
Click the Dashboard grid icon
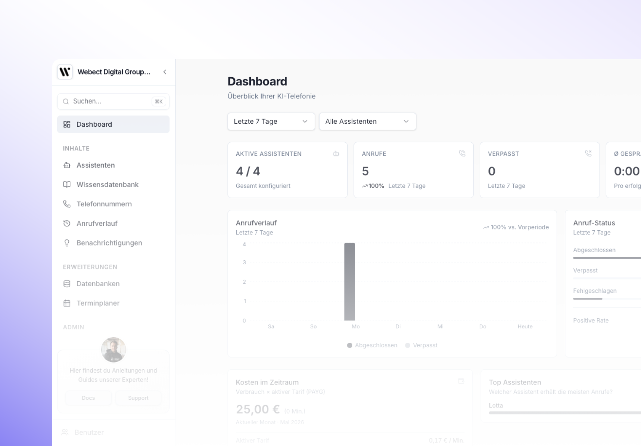(67, 124)
